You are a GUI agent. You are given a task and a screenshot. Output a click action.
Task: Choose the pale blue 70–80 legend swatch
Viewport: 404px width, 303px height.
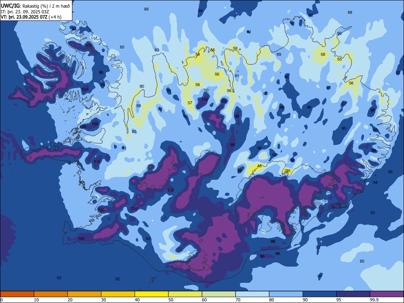pyautogui.click(x=252, y=294)
